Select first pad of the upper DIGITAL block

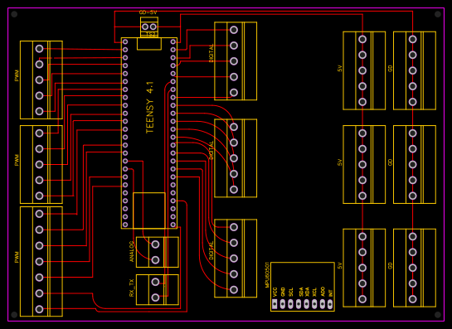coord(234,30)
